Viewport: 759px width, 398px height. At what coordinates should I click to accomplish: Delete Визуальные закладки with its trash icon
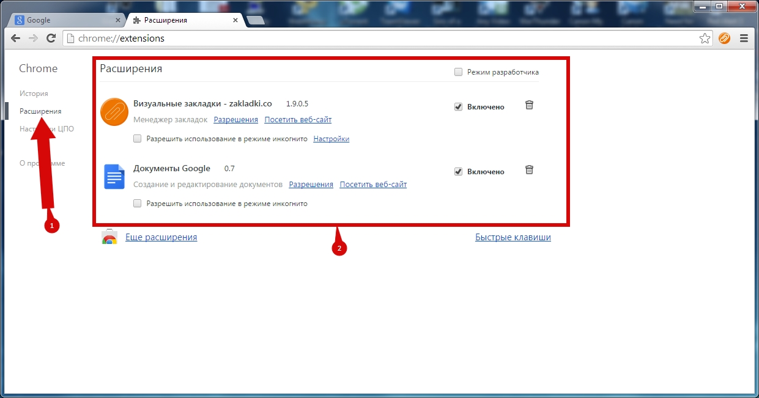[530, 105]
